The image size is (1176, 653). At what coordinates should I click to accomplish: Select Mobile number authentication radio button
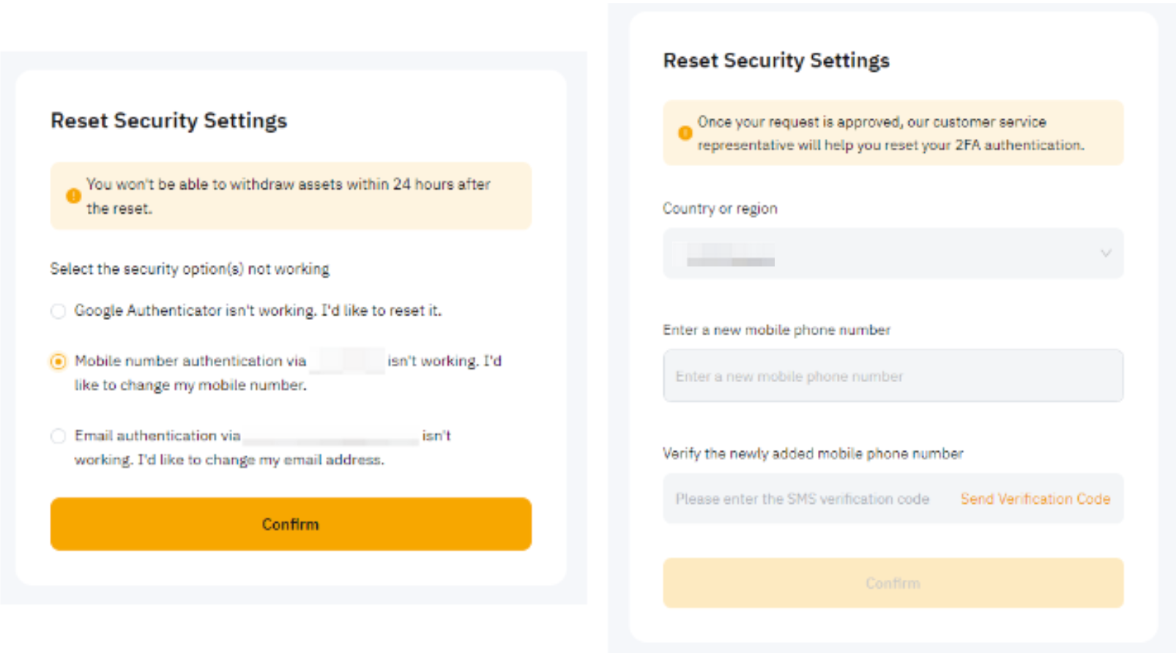tap(58, 362)
